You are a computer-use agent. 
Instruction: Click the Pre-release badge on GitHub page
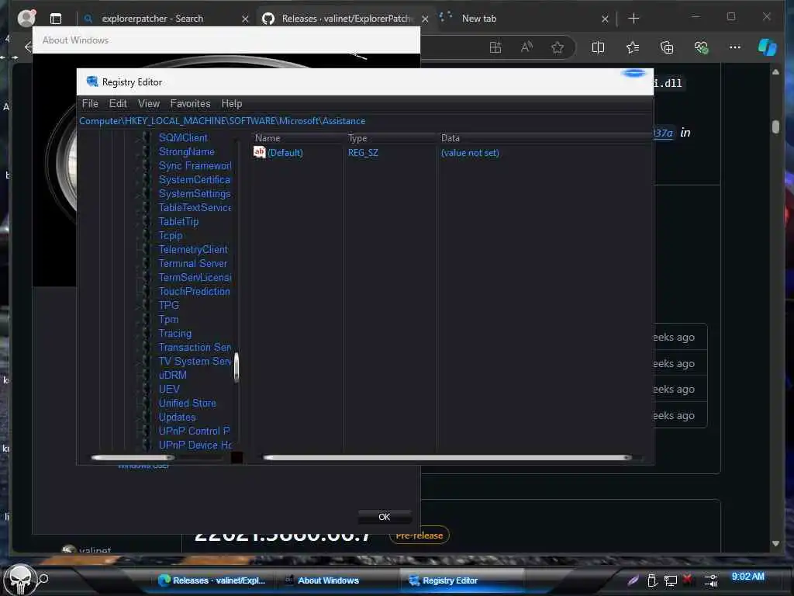[419, 535]
